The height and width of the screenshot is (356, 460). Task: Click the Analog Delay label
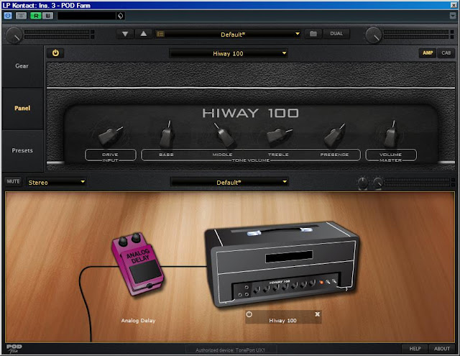point(138,321)
